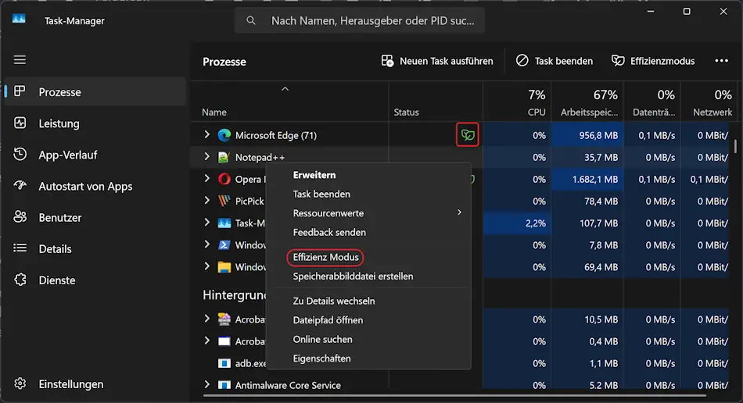This screenshot has width=743, height=403.
Task: Expand the Task-Manager process row
Action: coord(206,223)
